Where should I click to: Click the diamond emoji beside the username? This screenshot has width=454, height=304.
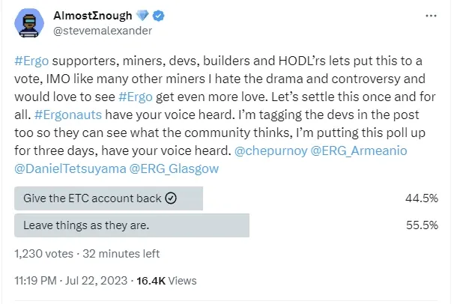(142, 15)
